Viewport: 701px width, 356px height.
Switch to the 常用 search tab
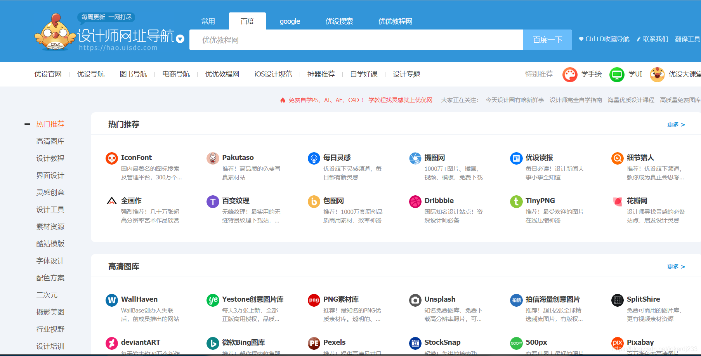[x=208, y=21]
